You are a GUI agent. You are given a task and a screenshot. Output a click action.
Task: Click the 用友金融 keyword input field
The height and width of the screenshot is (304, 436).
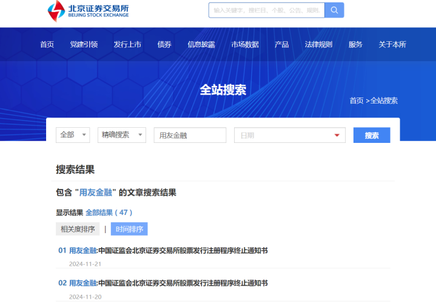click(190, 135)
